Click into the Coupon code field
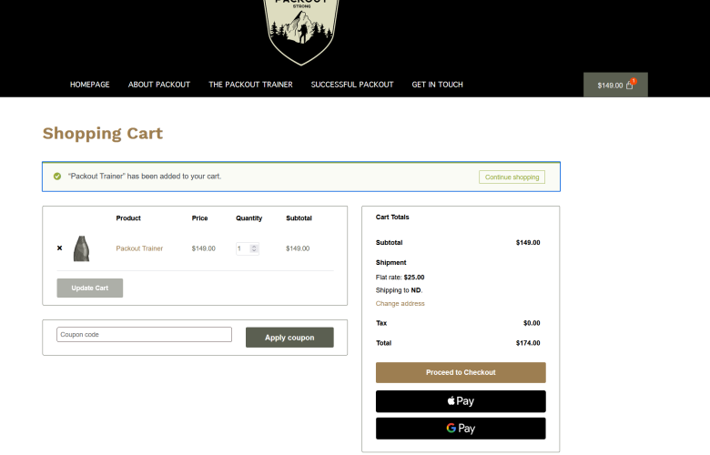 [144, 335]
